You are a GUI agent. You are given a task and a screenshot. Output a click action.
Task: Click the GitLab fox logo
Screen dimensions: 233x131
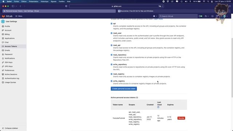(3, 16)
